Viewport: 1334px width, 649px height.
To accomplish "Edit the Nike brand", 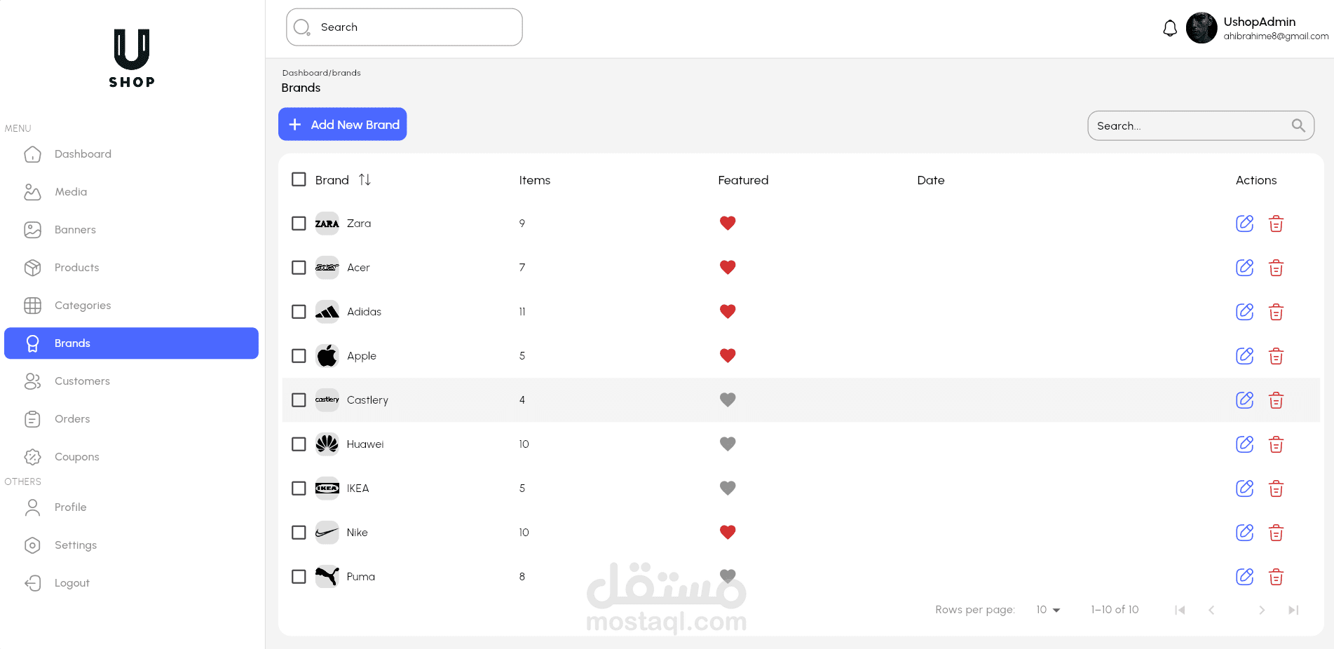I will pos(1244,533).
